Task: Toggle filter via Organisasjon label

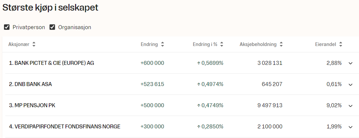Action: click(75, 27)
